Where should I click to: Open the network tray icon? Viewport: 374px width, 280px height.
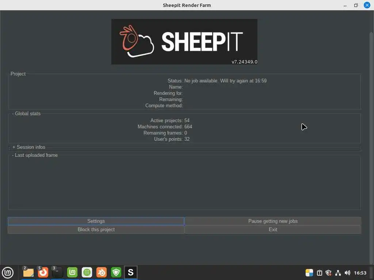pos(338,273)
